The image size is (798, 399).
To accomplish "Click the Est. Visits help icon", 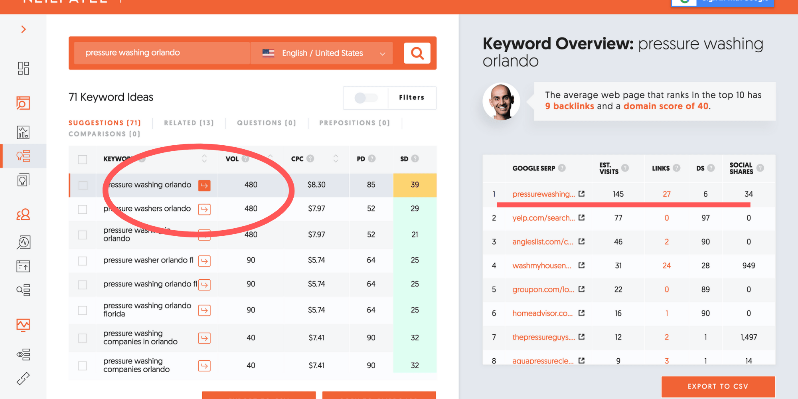I will [625, 168].
